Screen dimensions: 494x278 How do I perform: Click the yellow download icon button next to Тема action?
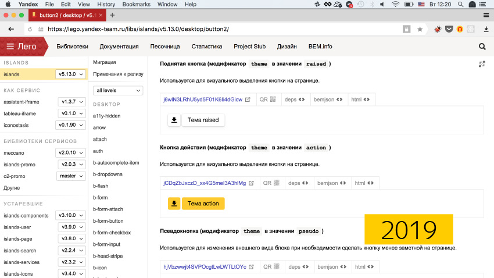tap(174, 204)
